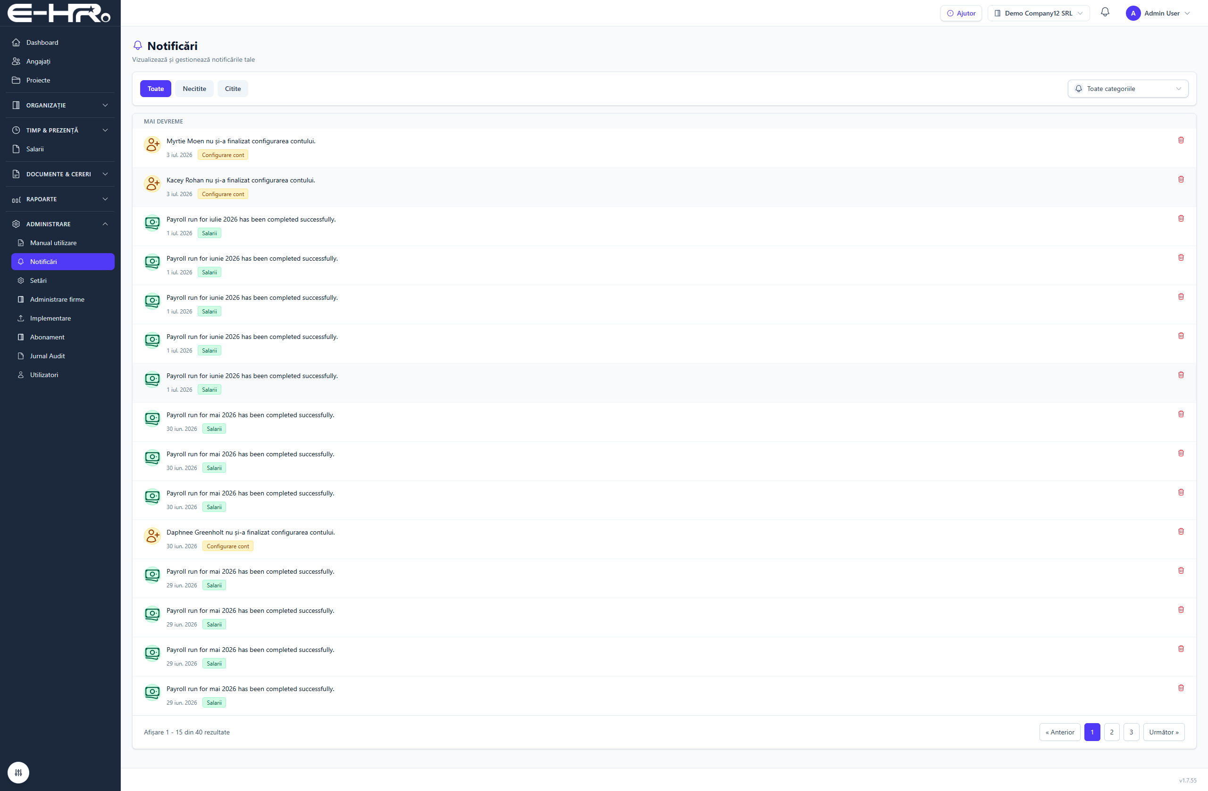Open the notifications bell in header
The width and height of the screenshot is (1208, 791).
(x=1105, y=13)
